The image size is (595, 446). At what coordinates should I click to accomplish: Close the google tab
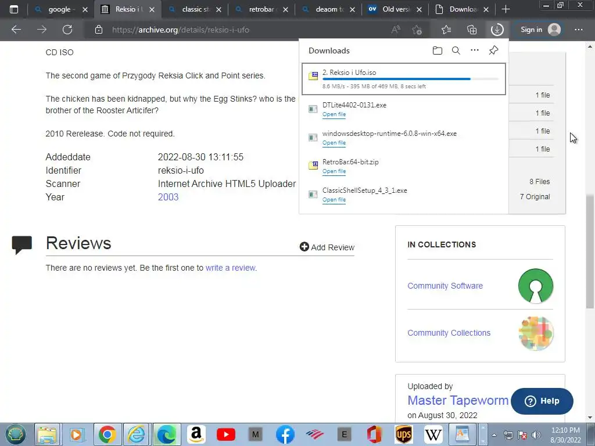click(85, 9)
